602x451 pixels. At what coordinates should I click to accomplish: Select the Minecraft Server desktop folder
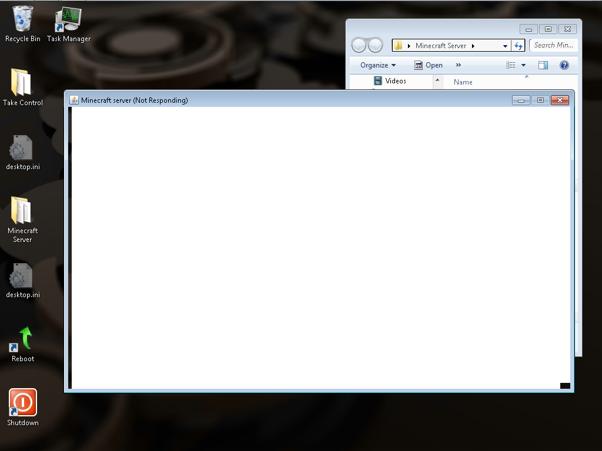[23, 220]
